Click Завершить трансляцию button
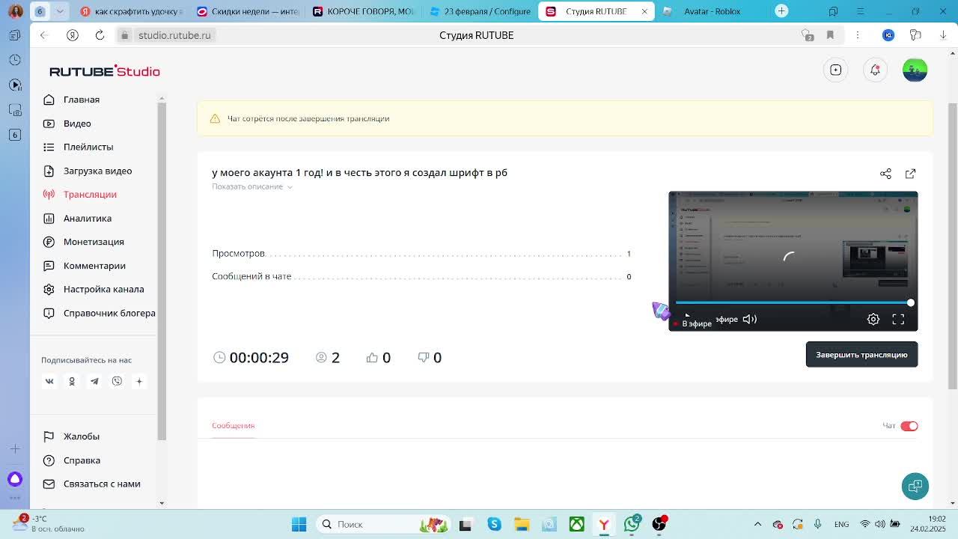The height and width of the screenshot is (539, 958). pyautogui.click(x=861, y=355)
